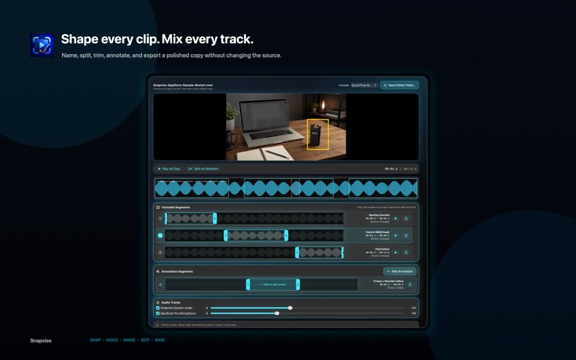This screenshot has height=360, width=576.
Task: Play the Opening Overview segment
Action: coord(395,218)
